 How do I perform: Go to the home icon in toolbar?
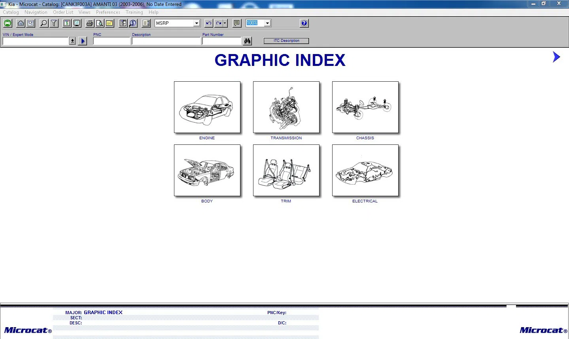(x=21, y=23)
